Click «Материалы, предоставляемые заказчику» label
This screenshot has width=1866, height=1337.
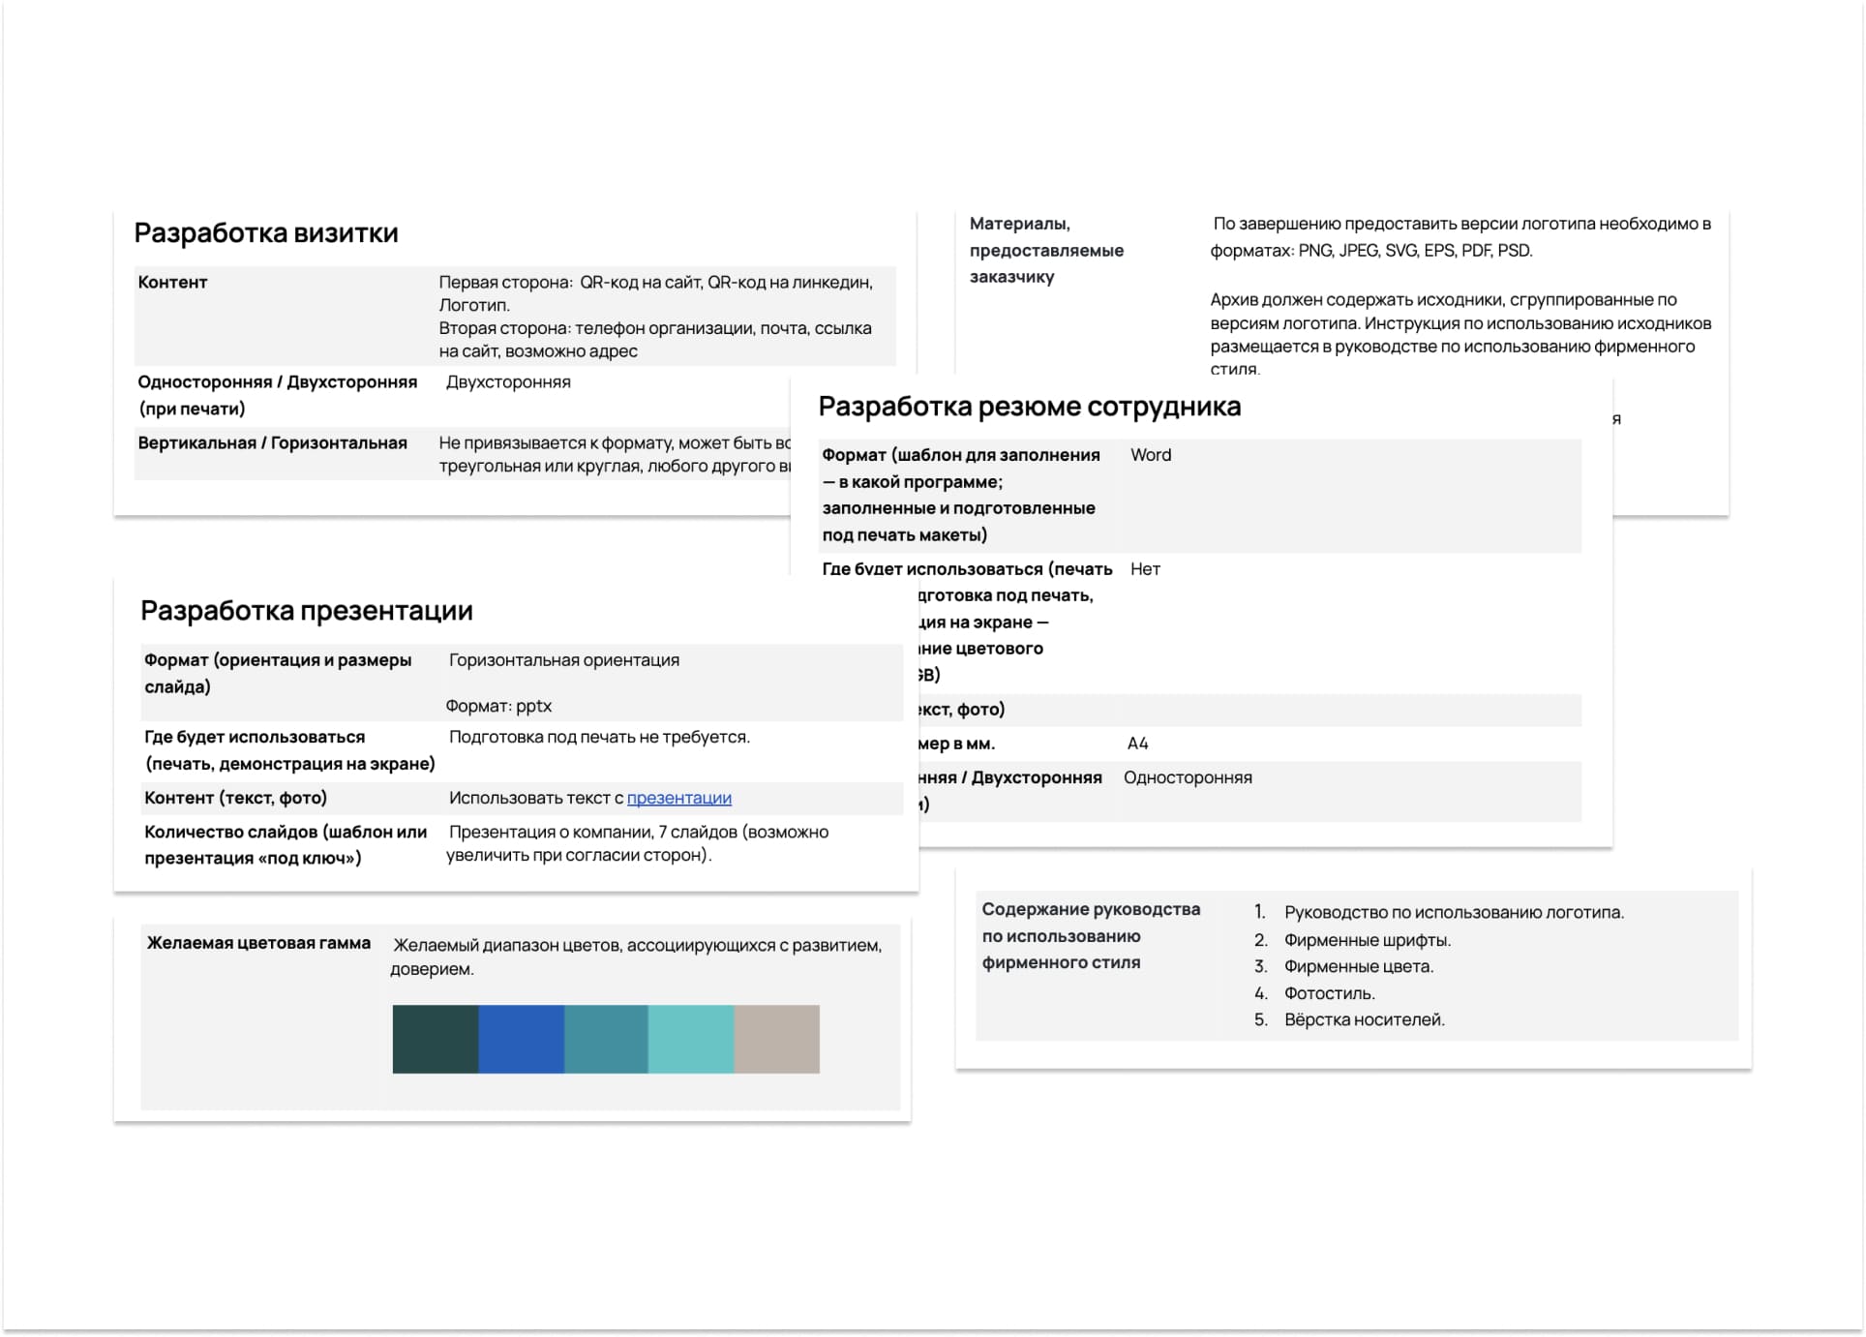1045,250
